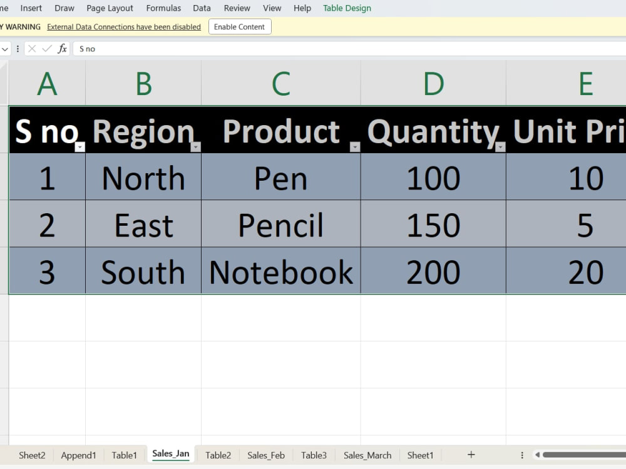This screenshot has height=469, width=626.
Task: Select the cell containing Pen
Action: pyautogui.click(x=280, y=177)
